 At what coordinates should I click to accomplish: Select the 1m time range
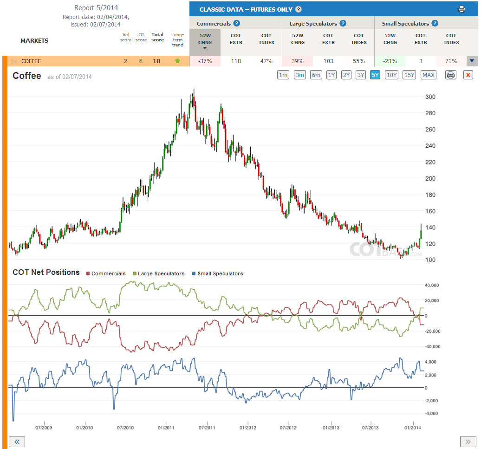coord(283,75)
